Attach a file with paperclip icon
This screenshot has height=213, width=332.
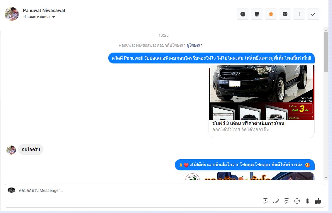pos(276,201)
